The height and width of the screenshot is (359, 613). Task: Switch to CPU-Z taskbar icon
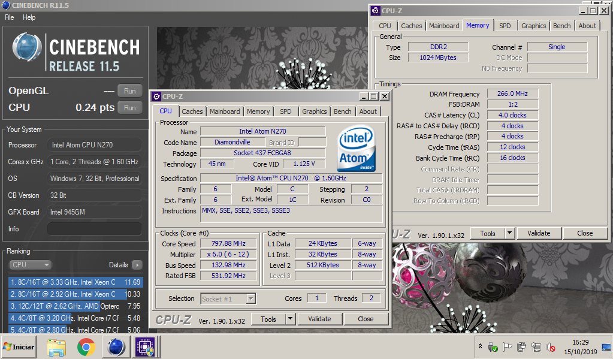[x=145, y=347]
